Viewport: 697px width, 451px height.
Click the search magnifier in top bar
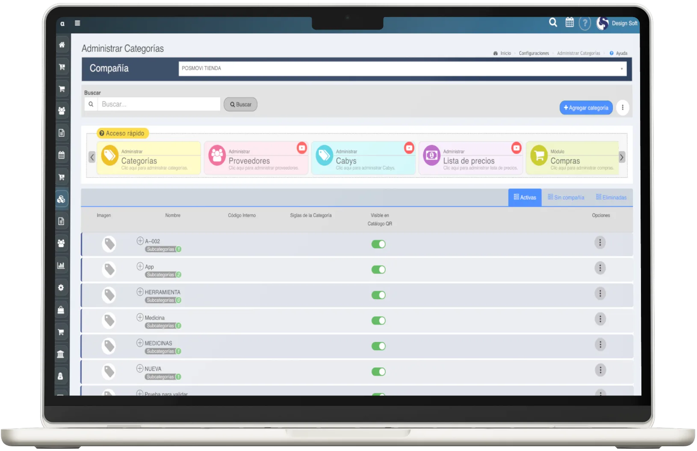click(553, 23)
